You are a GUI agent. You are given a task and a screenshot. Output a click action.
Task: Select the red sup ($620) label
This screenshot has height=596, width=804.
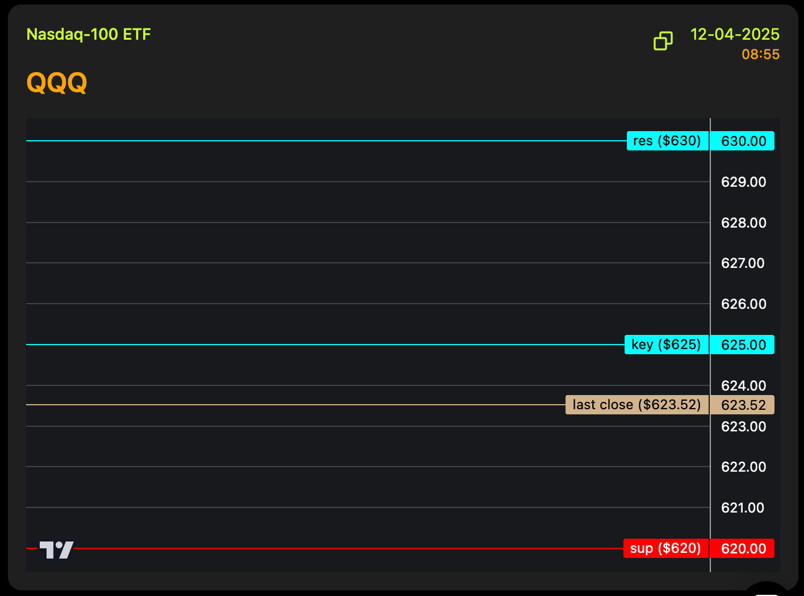[665, 548]
